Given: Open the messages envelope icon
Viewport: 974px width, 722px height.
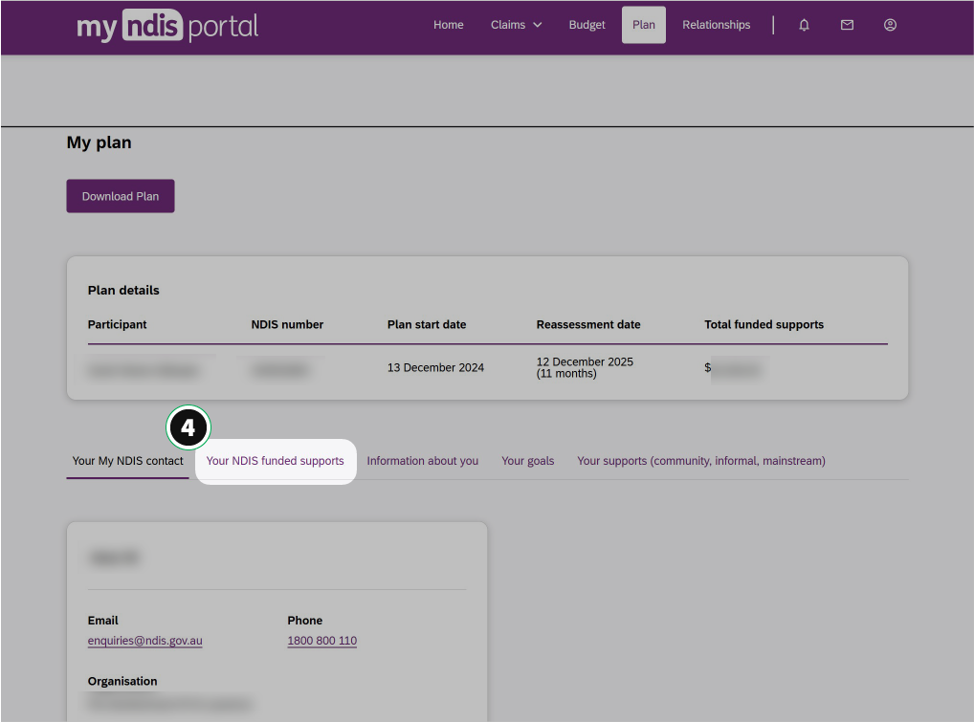Looking at the screenshot, I should [847, 25].
